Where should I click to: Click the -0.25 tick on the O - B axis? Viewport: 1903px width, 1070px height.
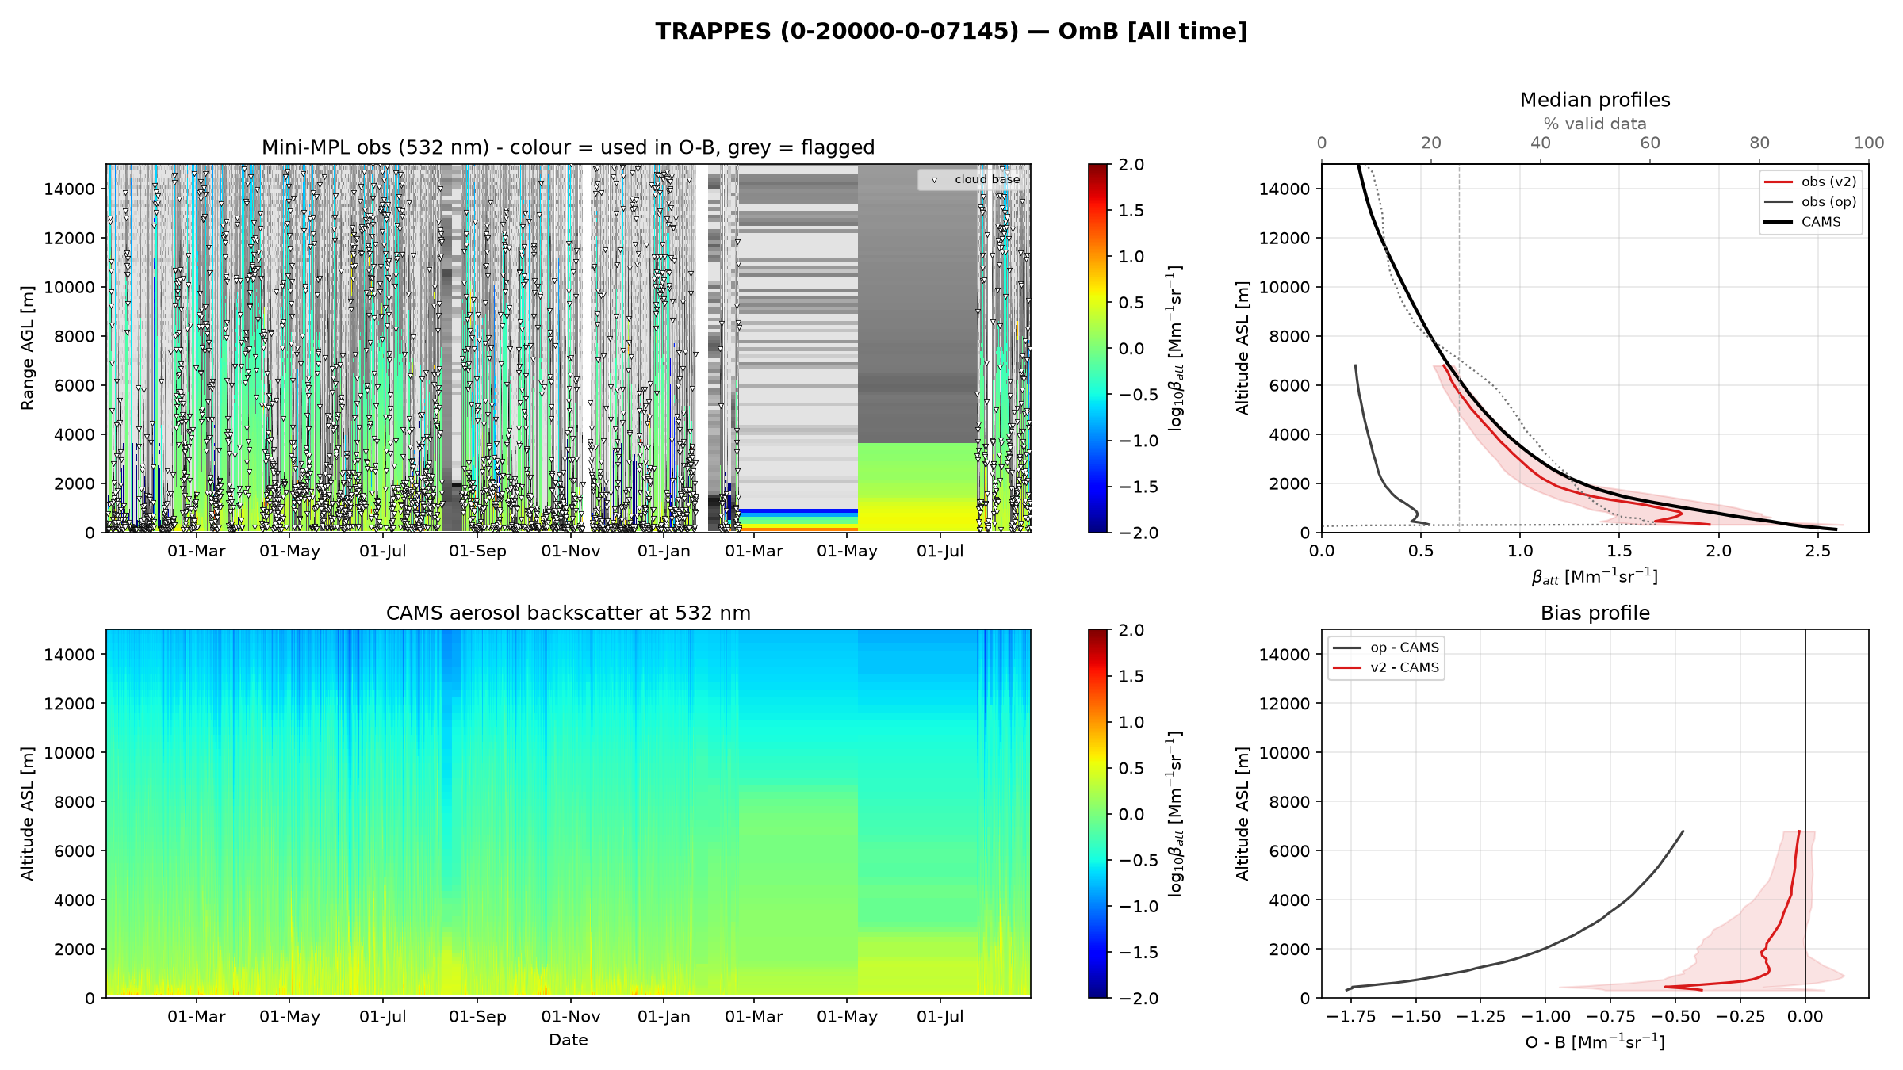pos(1740,1017)
